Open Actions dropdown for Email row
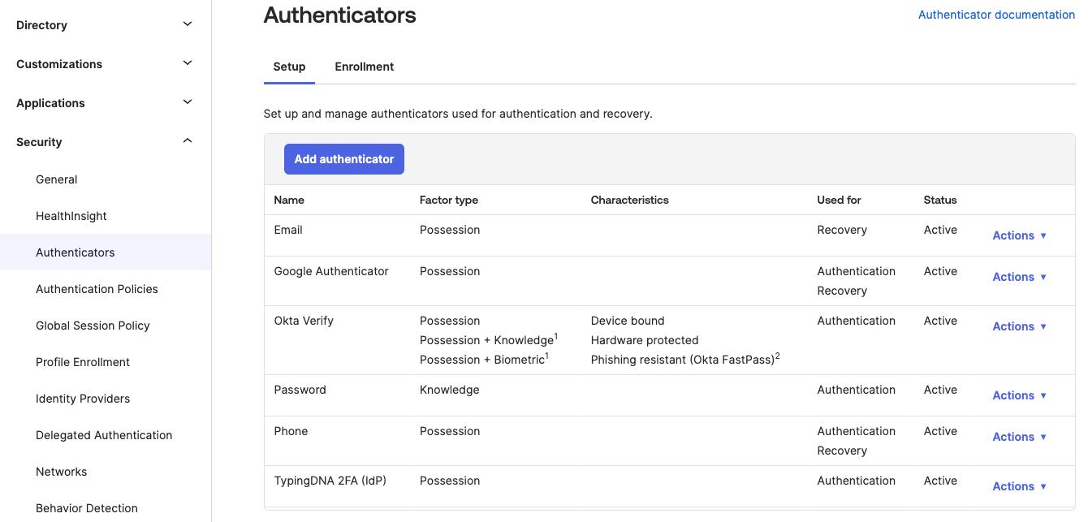1088x522 pixels. point(1020,235)
